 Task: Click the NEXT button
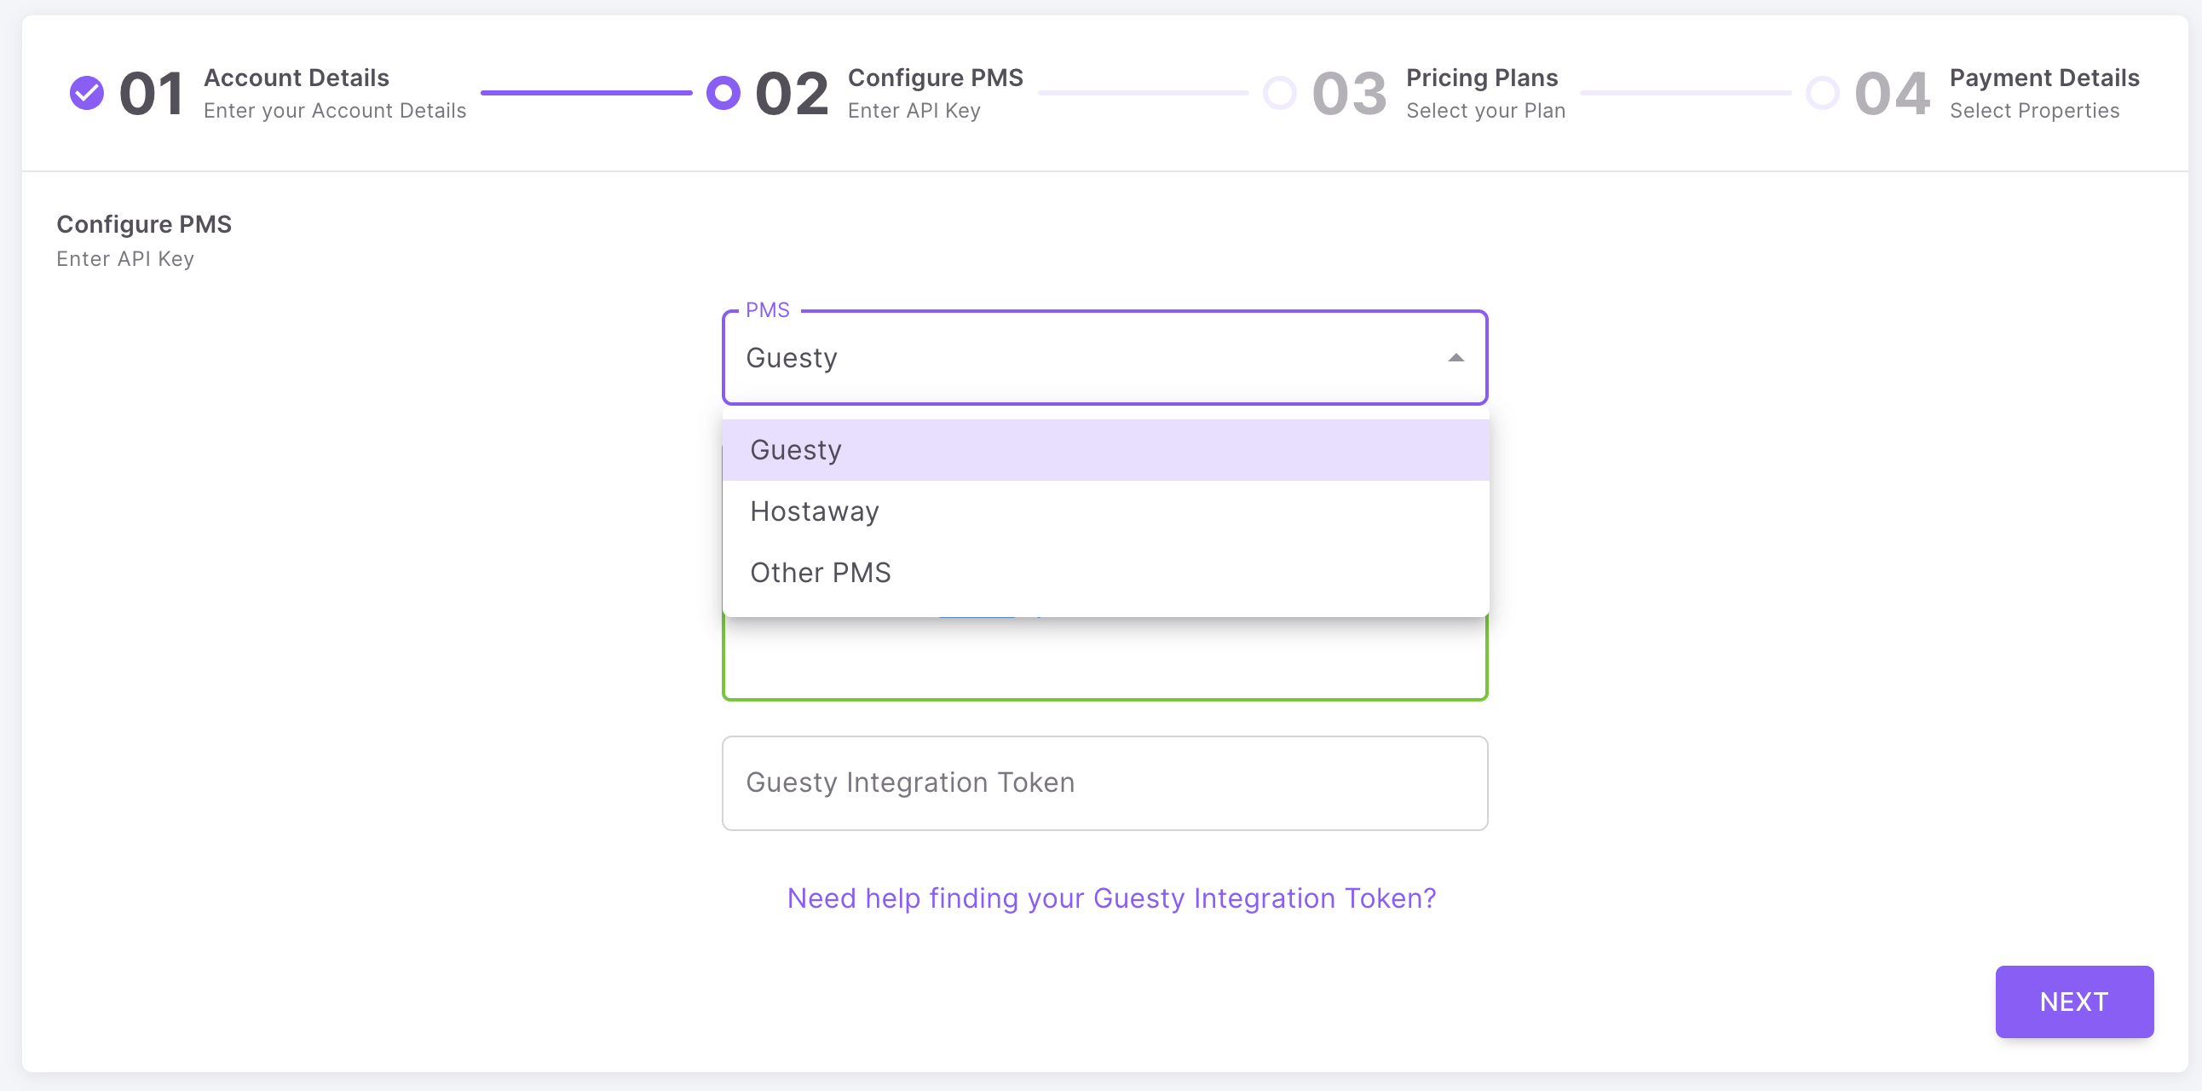tap(2074, 1002)
